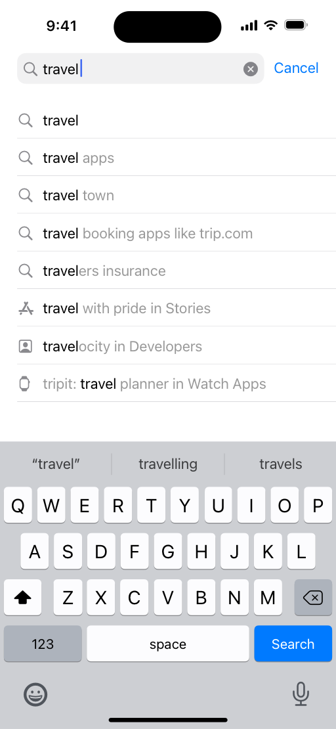
Task: Clear the search field text
Action: (251, 69)
